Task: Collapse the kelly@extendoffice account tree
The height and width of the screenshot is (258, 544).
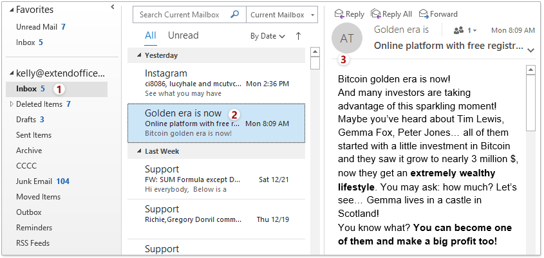Action: click(x=12, y=73)
